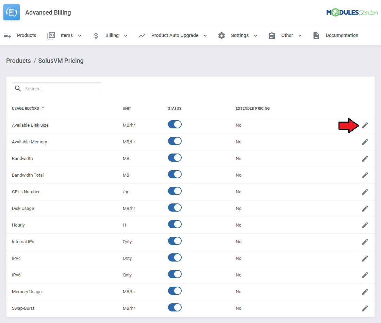Edit the IPv4 record
Viewport: 381px width, 323px height.
click(365, 258)
